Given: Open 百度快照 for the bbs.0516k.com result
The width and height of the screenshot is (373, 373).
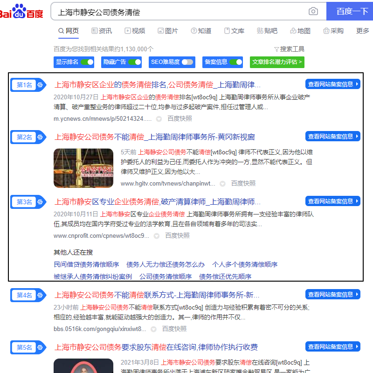Looking at the screenshot, I should pyautogui.click(x=174, y=329).
